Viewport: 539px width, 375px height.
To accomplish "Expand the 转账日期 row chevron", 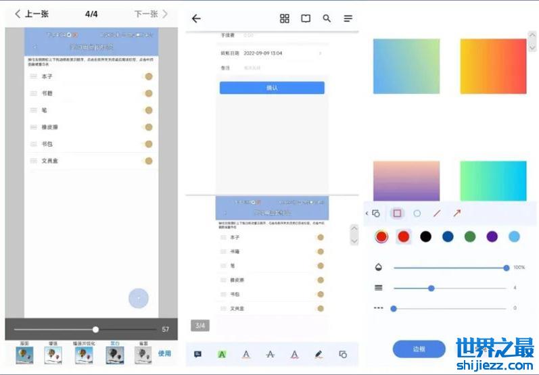I will tap(320, 53).
